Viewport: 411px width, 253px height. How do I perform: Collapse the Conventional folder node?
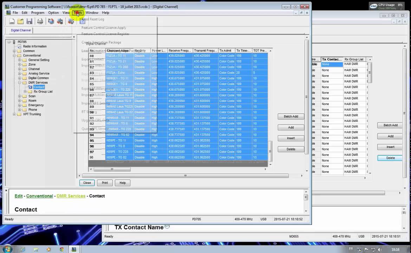14,55
